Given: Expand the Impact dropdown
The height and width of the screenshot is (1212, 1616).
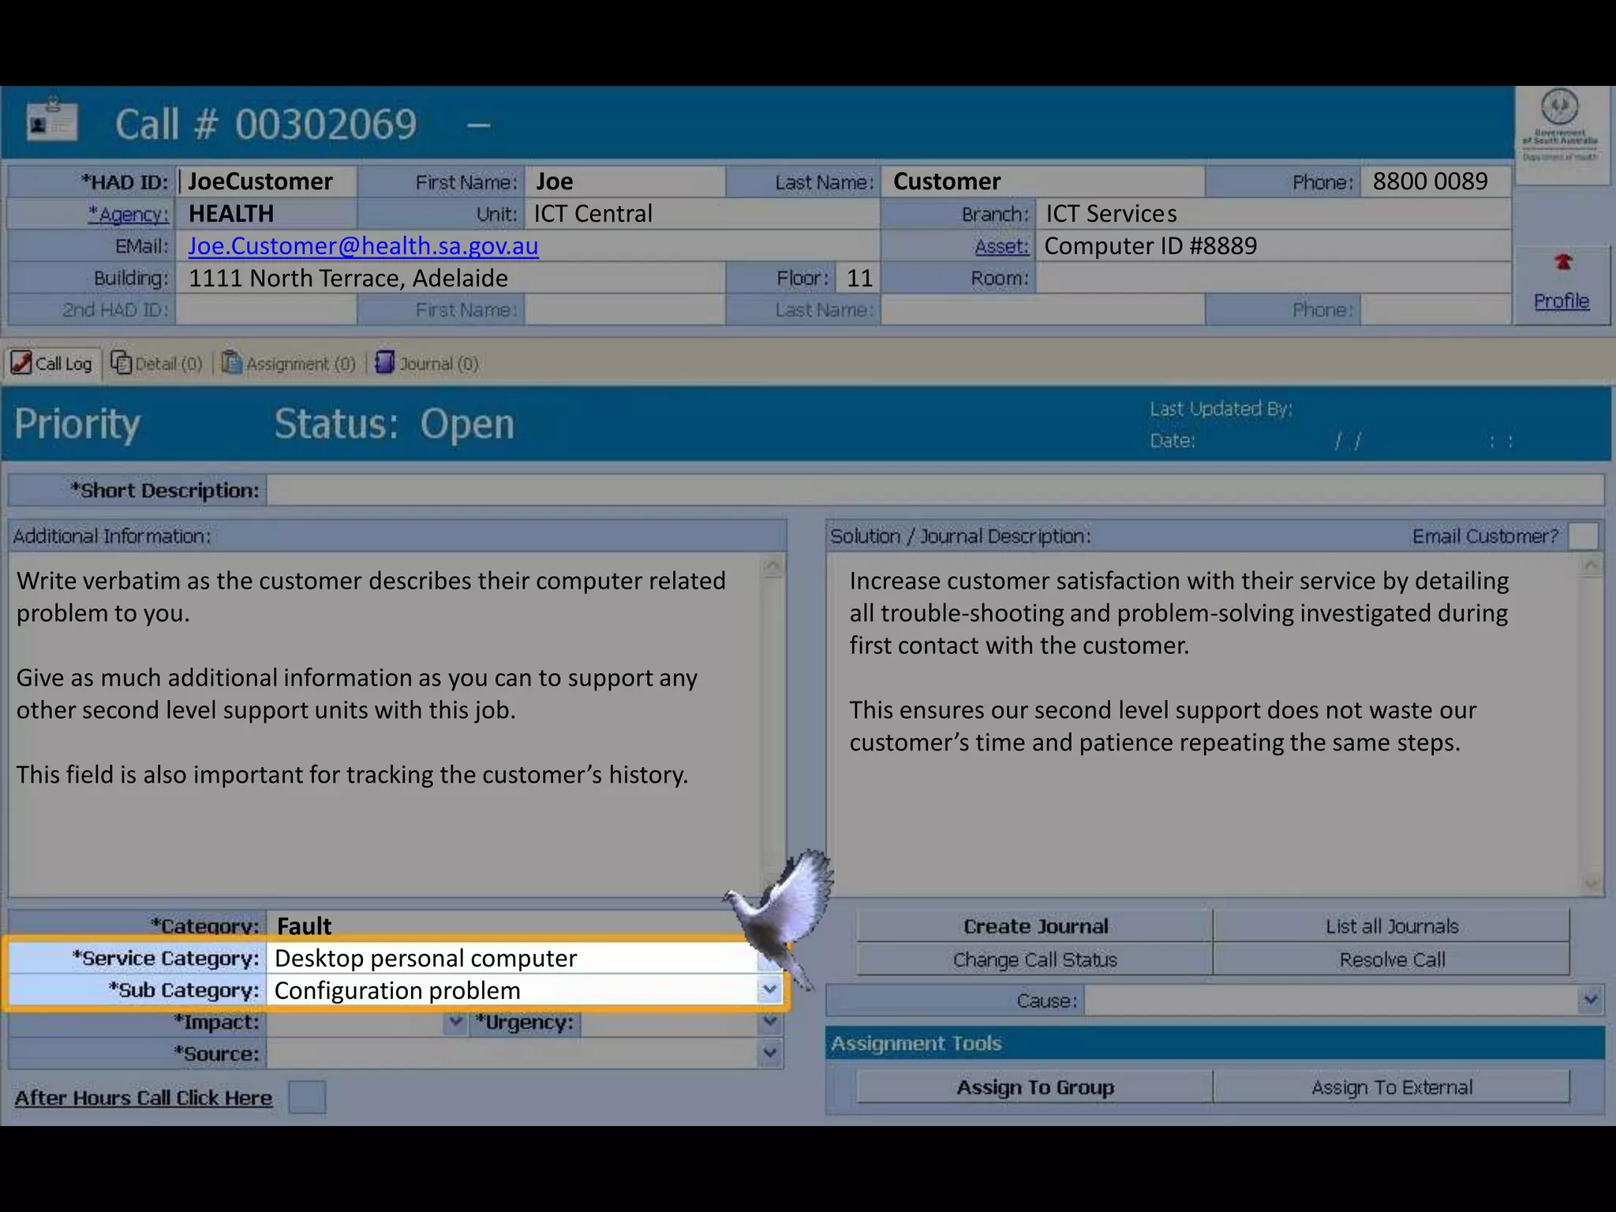Looking at the screenshot, I should [455, 1022].
